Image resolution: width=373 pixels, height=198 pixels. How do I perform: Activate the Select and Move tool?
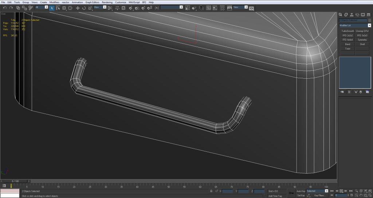(78, 7)
